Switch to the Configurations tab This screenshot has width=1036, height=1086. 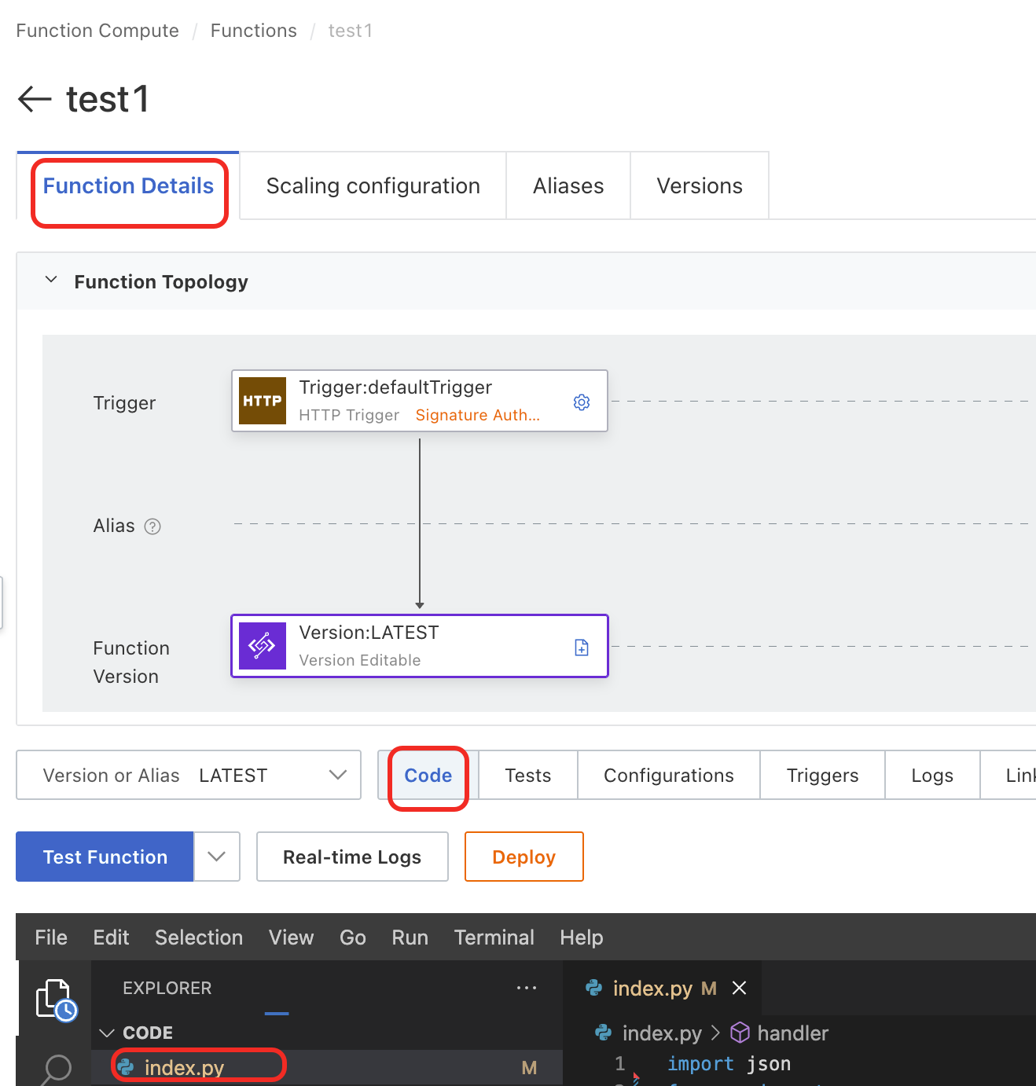point(668,776)
